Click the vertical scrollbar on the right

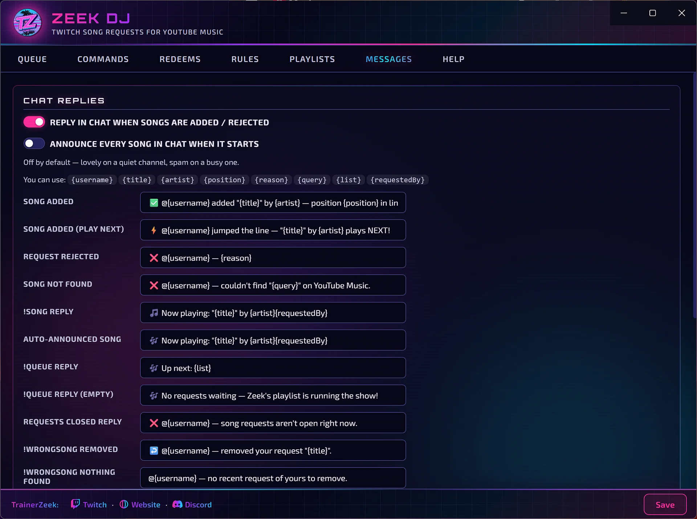[694, 196]
